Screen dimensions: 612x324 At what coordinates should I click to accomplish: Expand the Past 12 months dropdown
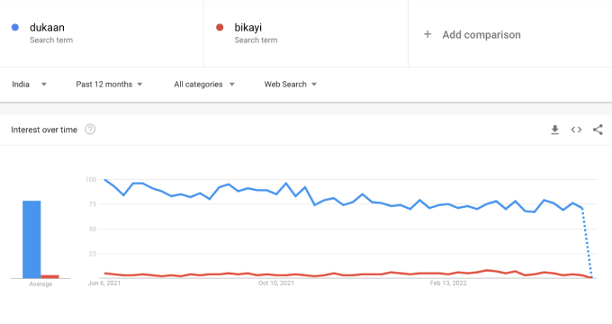point(109,85)
